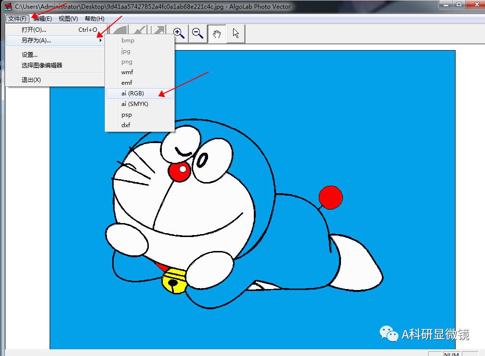Open the 视图(V) menu
This screenshot has width=485, height=356.
(x=68, y=19)
